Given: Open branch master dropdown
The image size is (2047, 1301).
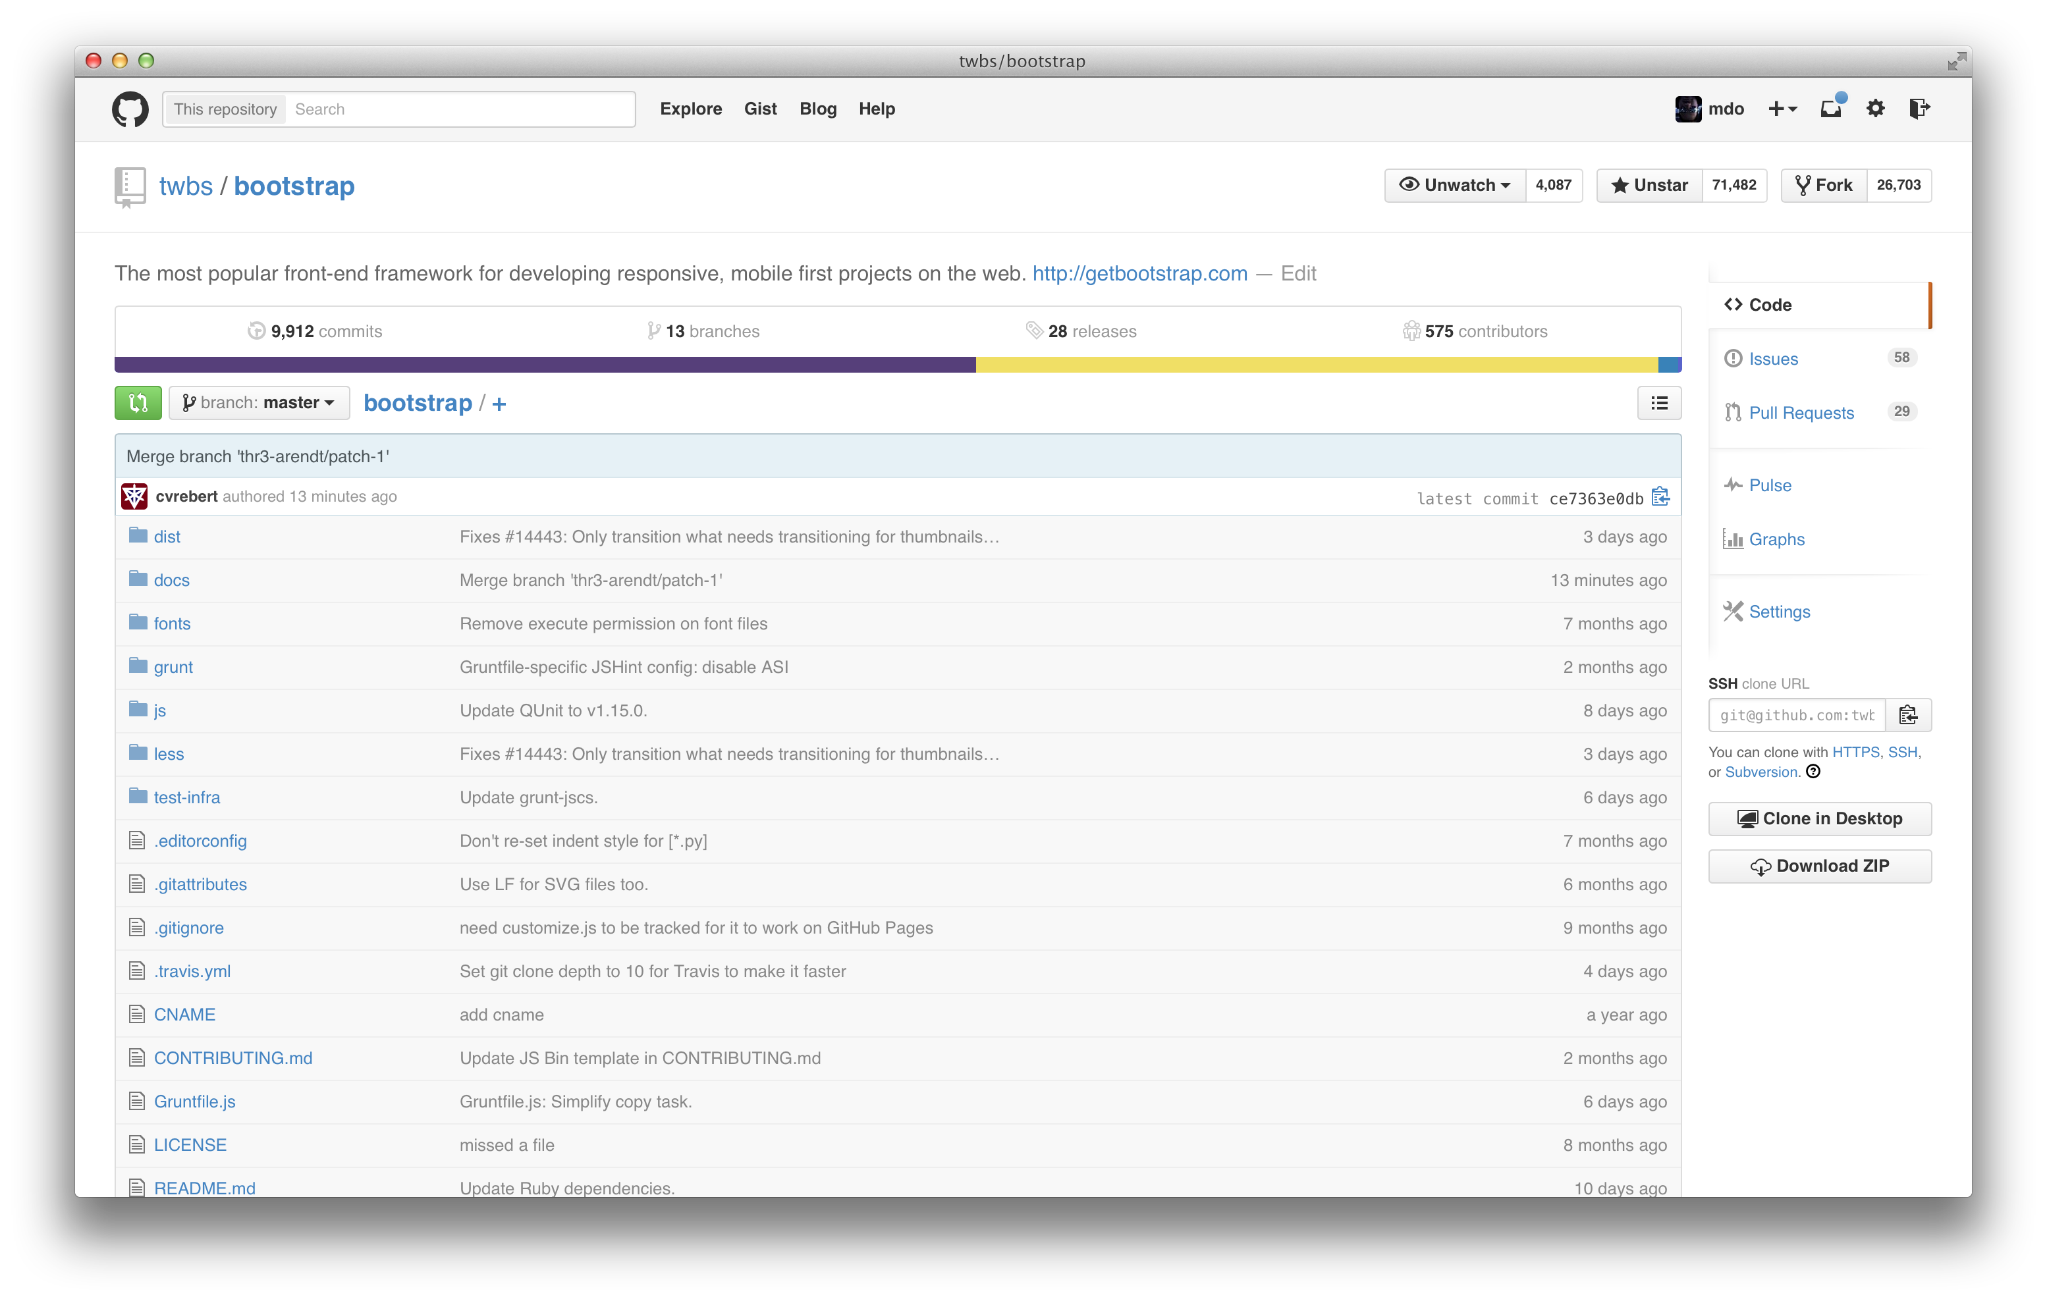Looking at the screenshot, I should tap(259, 403).
